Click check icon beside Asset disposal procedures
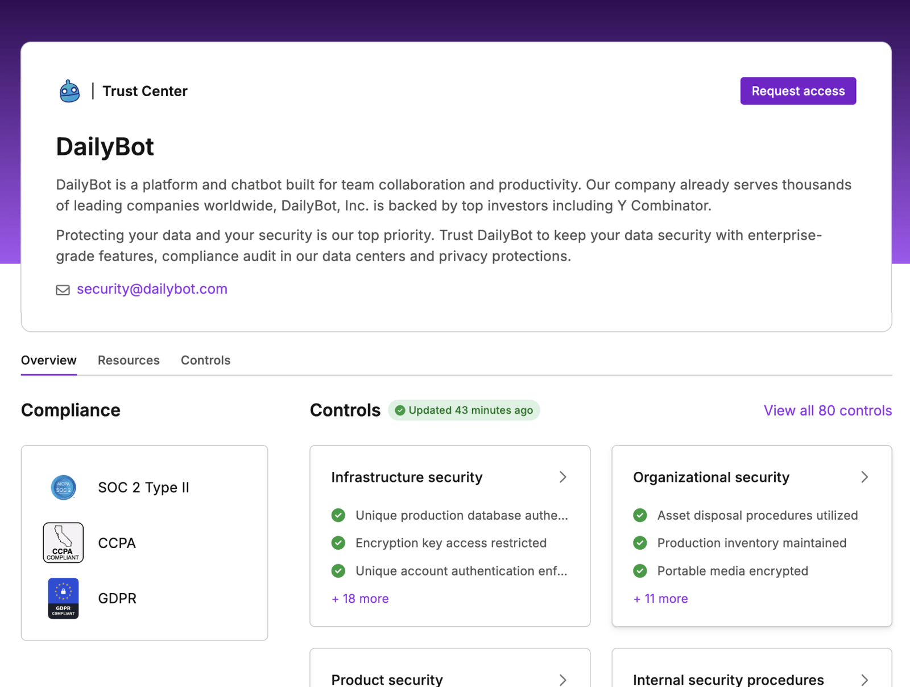Viewport: 910px width, 687px height. point(640,516)
